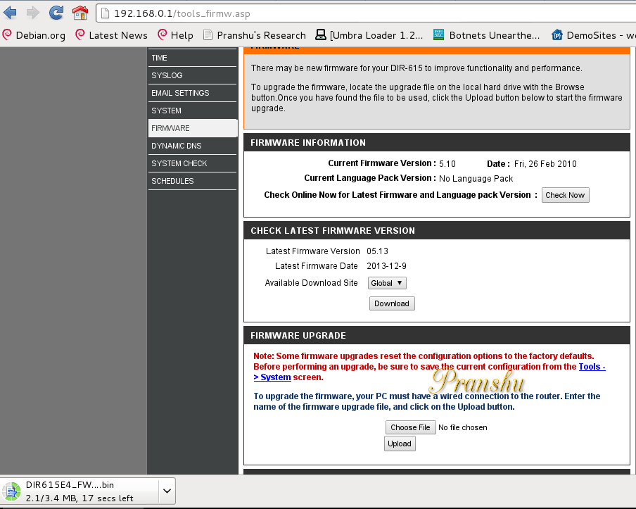Open the Botnets Unearthed bookmark

coord(487,35)
